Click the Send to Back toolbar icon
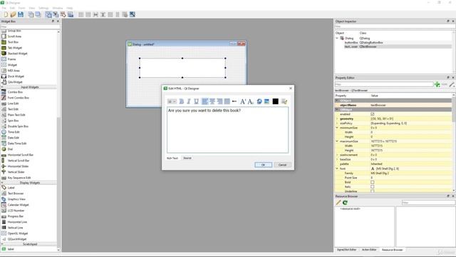 pos(31,14)
